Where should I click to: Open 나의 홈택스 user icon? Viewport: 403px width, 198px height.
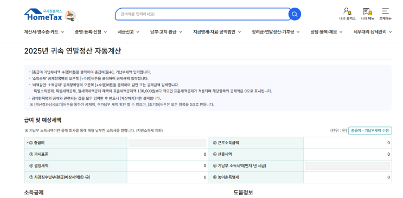point(347,14)
